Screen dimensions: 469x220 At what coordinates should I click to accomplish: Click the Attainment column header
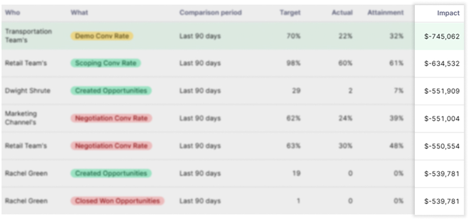[x=385, y=12]
